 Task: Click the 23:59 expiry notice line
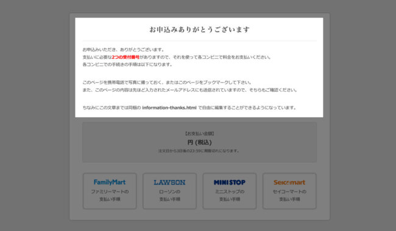(x=199, y=151)
